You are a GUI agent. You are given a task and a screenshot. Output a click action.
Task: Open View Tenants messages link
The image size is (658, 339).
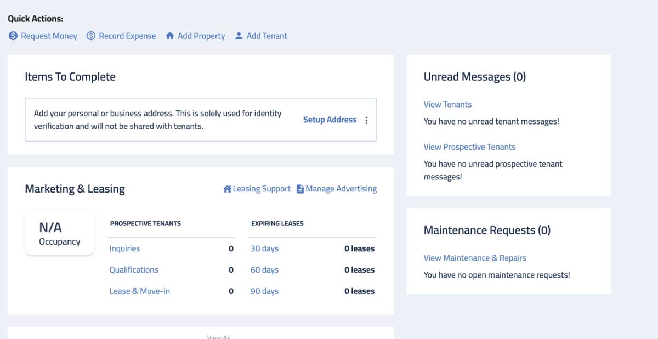pos(447,104)
